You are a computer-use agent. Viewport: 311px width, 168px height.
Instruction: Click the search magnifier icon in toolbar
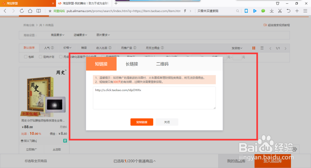237,11
